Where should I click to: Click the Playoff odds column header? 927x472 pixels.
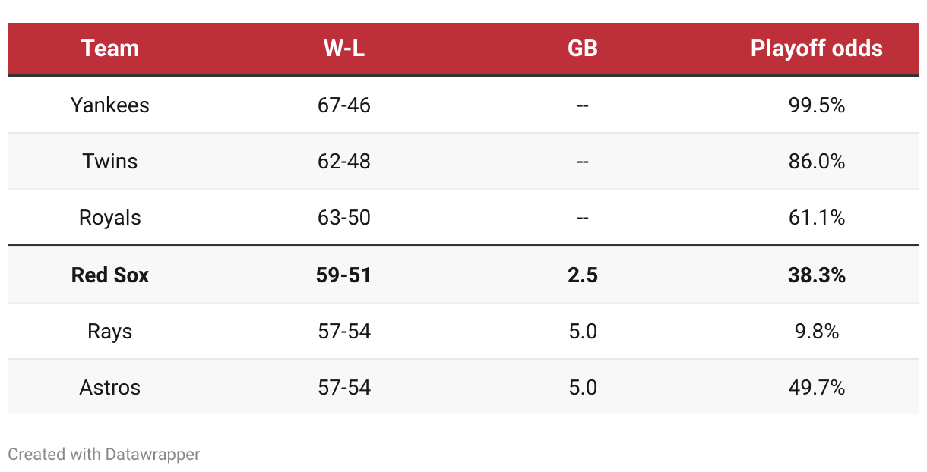(x=817, y=49)
